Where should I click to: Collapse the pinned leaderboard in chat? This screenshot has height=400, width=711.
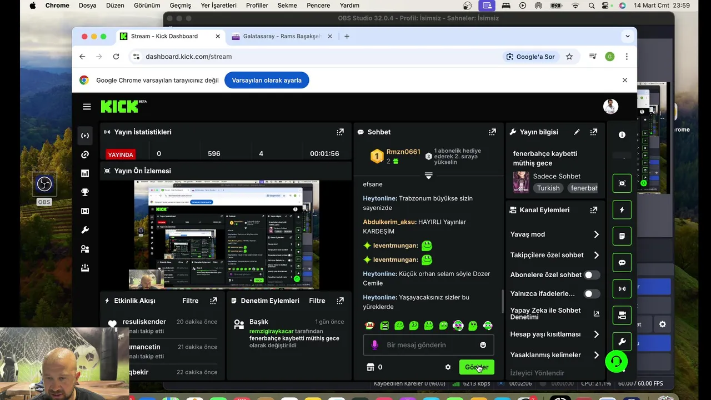pos(428,176)
